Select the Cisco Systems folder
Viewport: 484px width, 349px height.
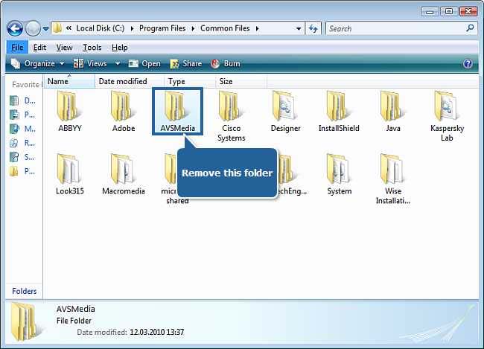coord(232,106)
